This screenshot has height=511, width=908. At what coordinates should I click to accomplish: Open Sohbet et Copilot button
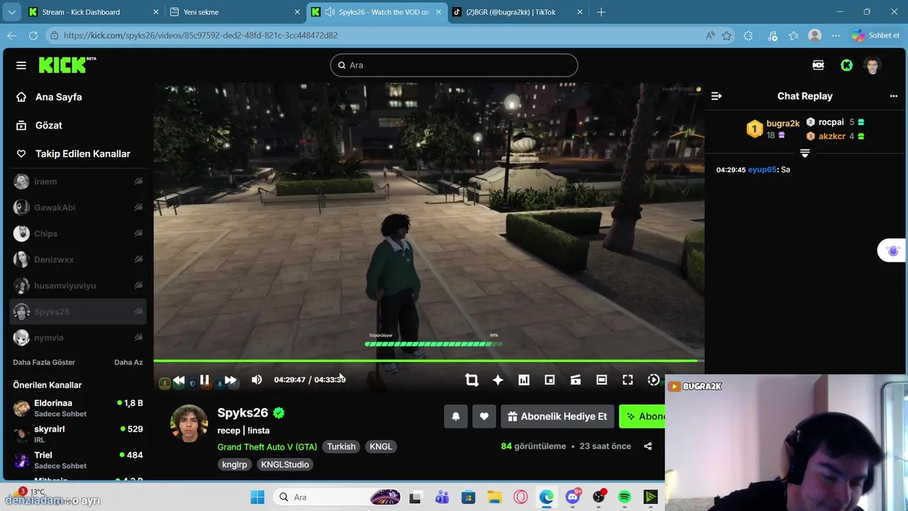[875, 35]
